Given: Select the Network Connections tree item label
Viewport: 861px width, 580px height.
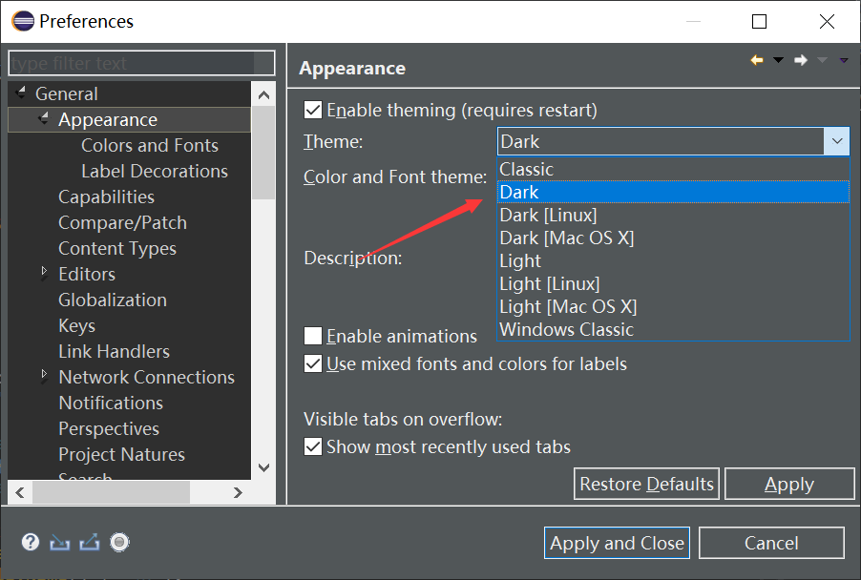Looking at the screenshot, I should click(x=147, y=377).
